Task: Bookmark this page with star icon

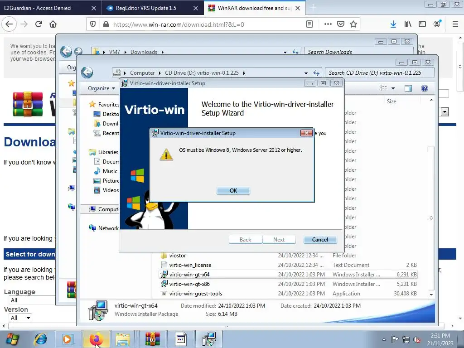Action: pyautogui.click(x=353, y=24)
